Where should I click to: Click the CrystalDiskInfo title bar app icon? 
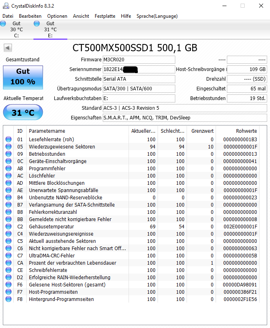point(6,6)
